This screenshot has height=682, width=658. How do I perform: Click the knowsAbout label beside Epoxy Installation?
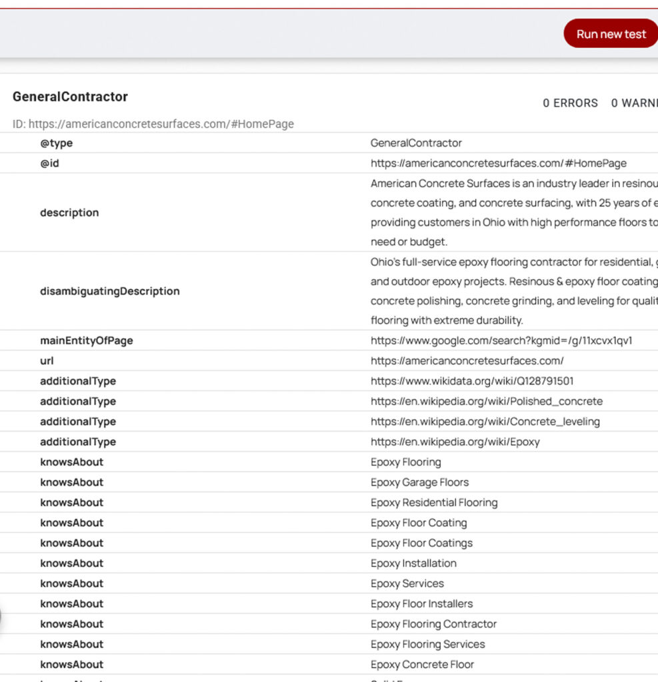point(72,563)
